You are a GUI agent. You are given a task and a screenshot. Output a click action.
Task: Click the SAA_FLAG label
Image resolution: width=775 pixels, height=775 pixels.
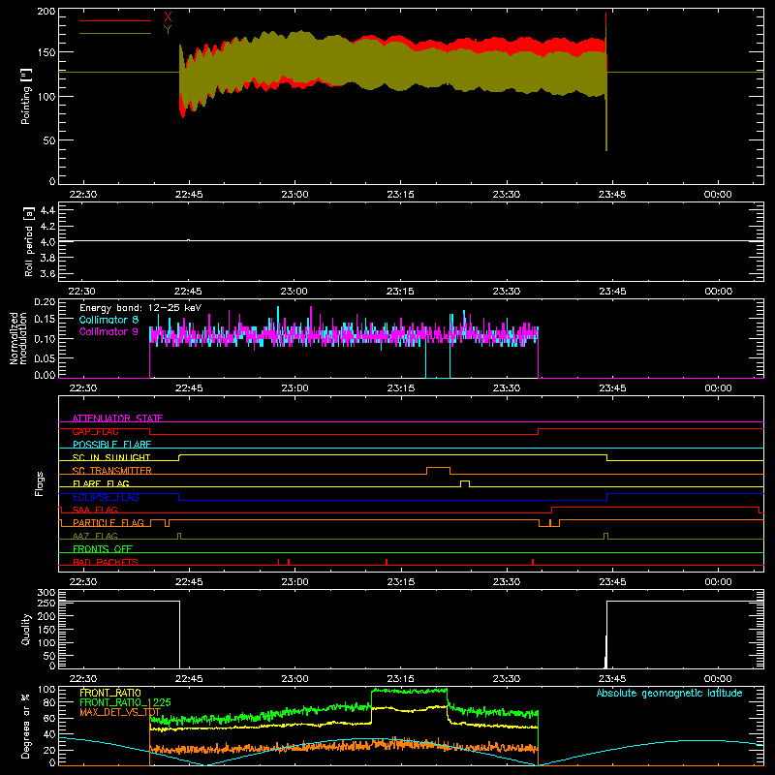(95, 510)
